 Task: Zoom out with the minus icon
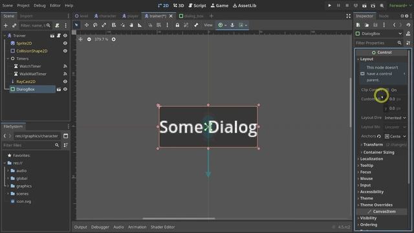(89, 39)
